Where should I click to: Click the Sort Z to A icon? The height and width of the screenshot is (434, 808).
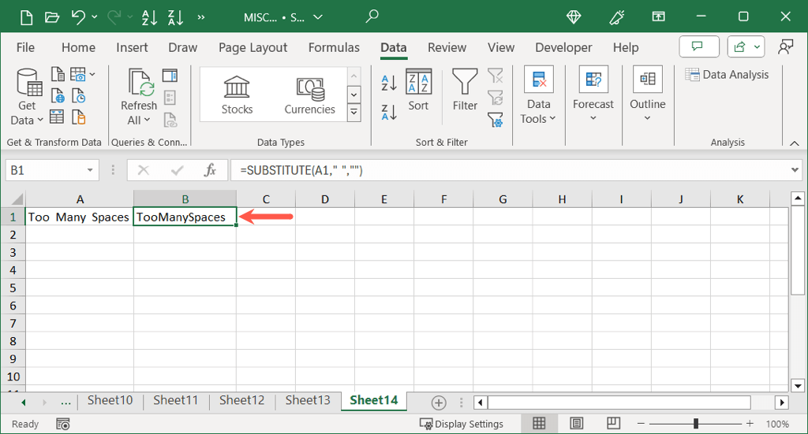click(389, 113)
